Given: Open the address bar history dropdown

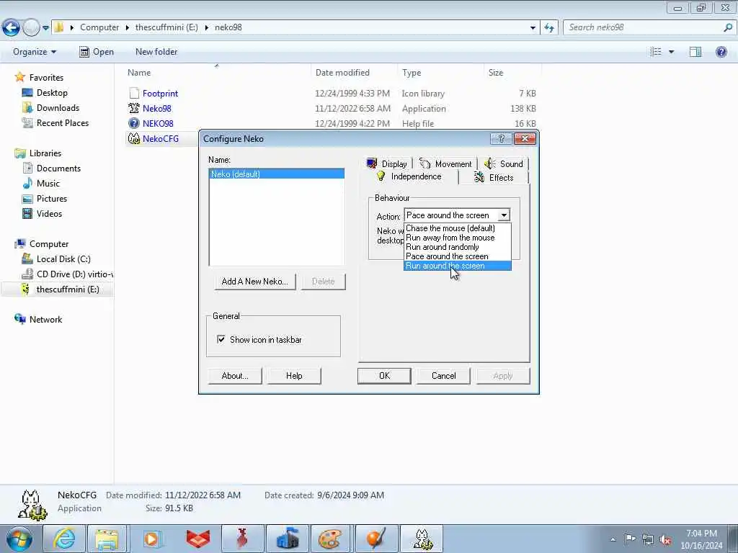Looking at the screenshot, I should (533, 28).
